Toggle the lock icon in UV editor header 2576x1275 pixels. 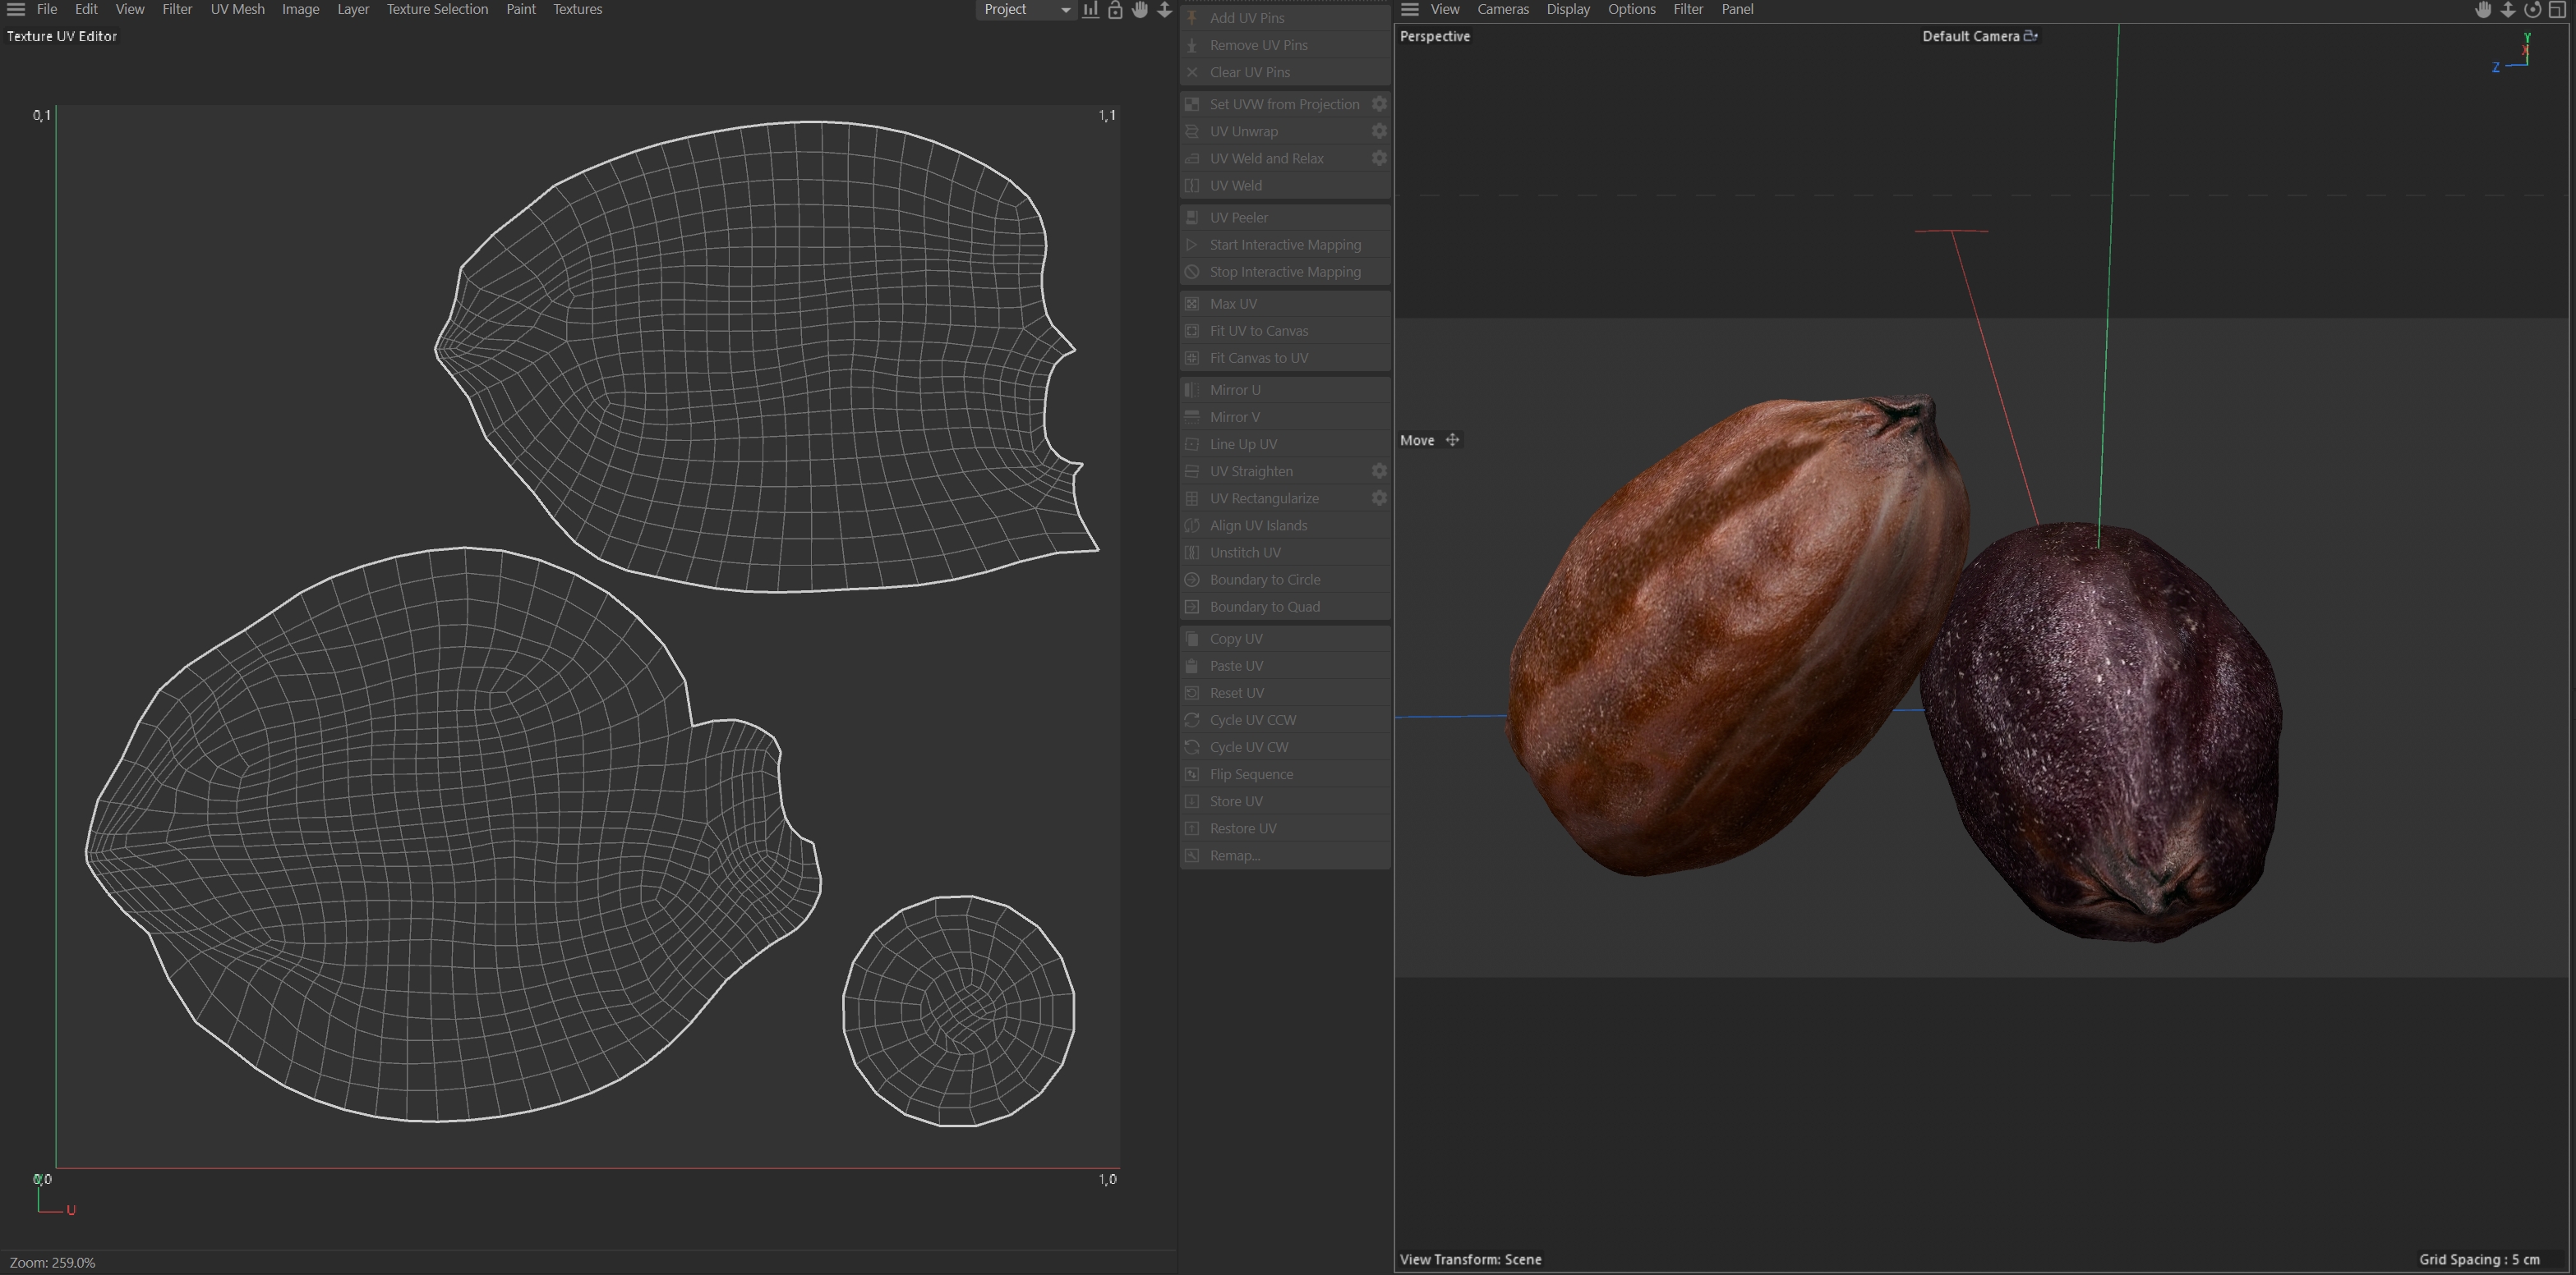tap(1115, 10)
